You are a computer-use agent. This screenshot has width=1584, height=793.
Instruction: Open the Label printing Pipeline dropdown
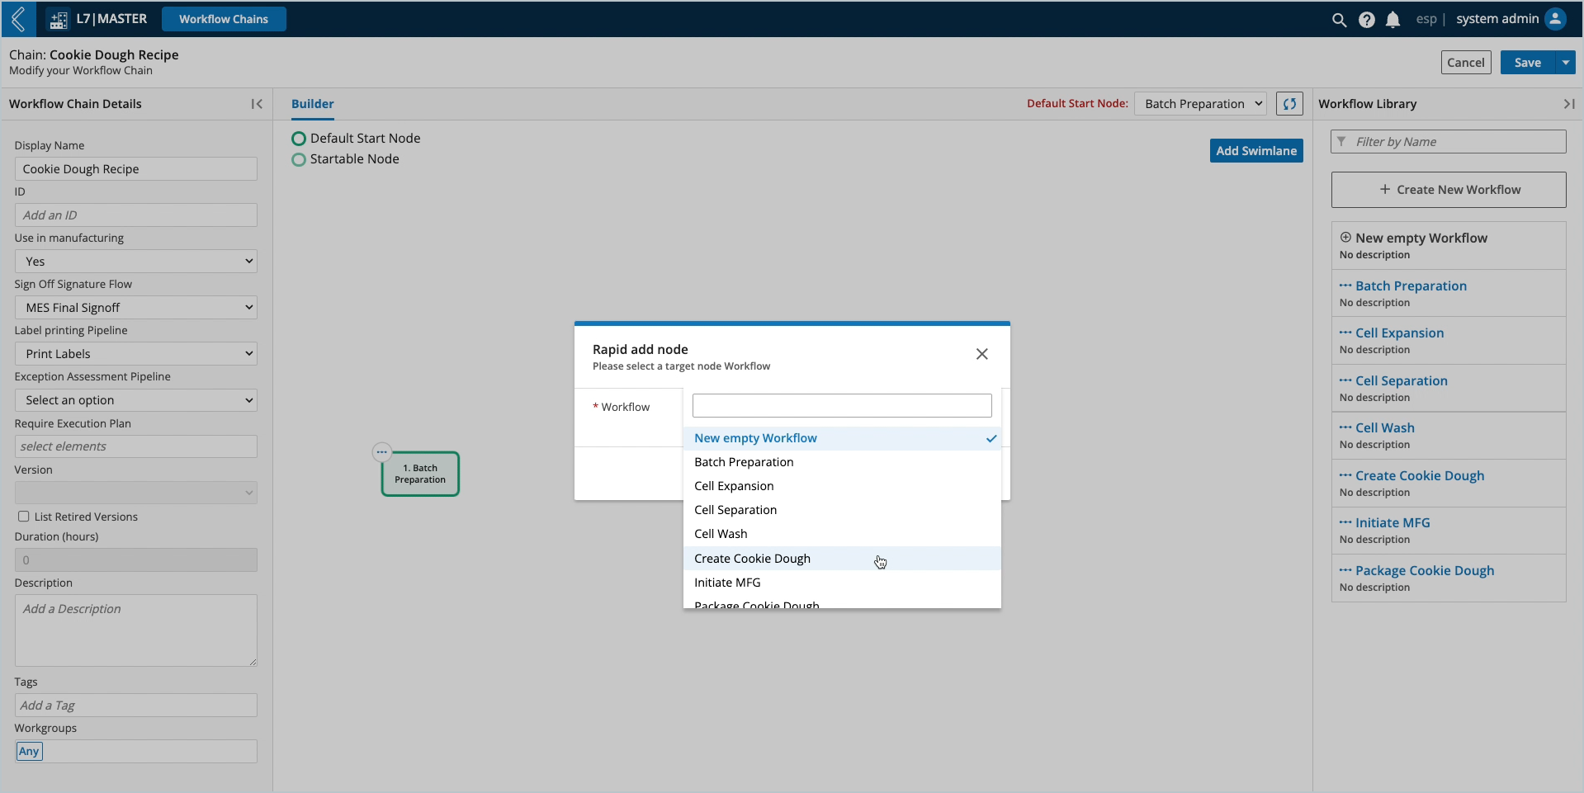[x=135, y=354]
